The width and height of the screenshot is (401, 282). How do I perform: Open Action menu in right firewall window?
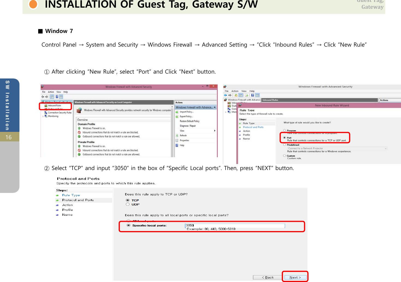235,91
